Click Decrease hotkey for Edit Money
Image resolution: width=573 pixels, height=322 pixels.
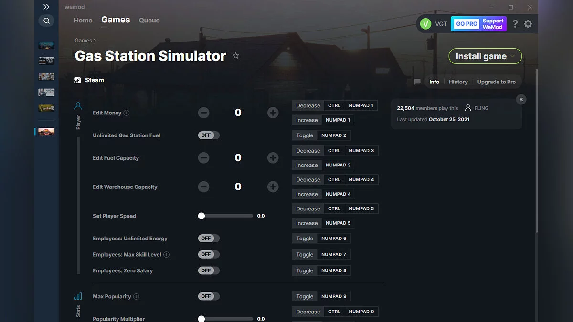[x=335, y=105]
